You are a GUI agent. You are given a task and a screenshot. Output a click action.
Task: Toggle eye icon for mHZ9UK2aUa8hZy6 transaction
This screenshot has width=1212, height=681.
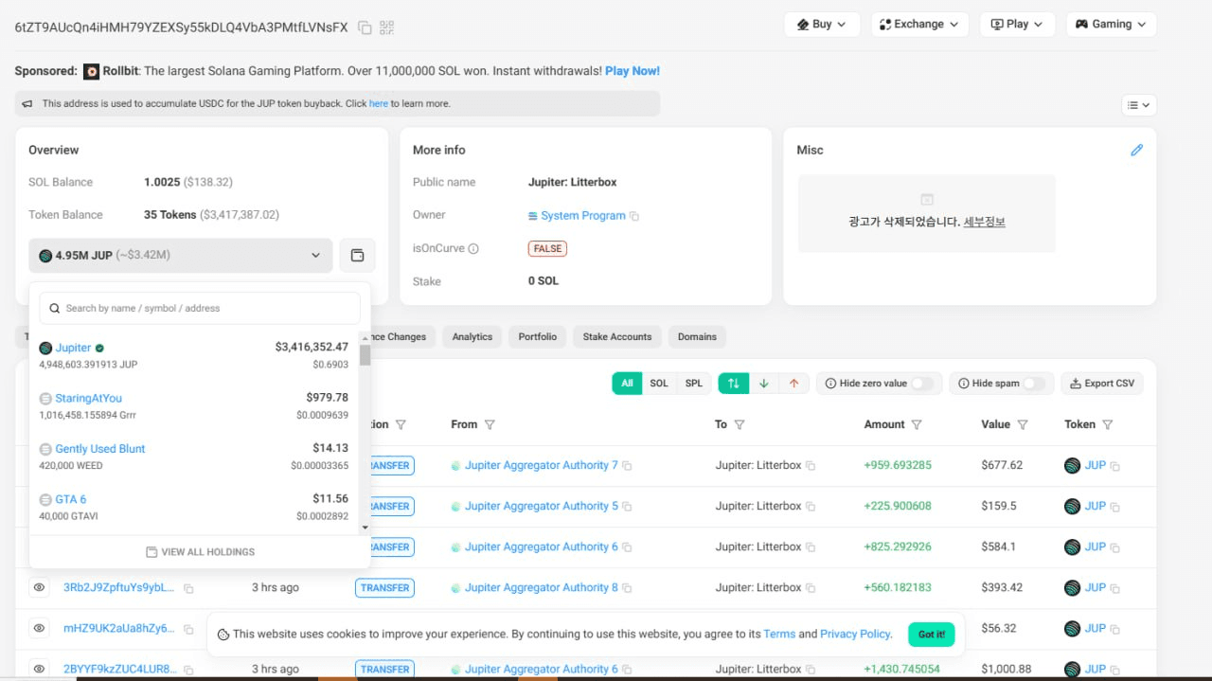[x=39, y=628]
